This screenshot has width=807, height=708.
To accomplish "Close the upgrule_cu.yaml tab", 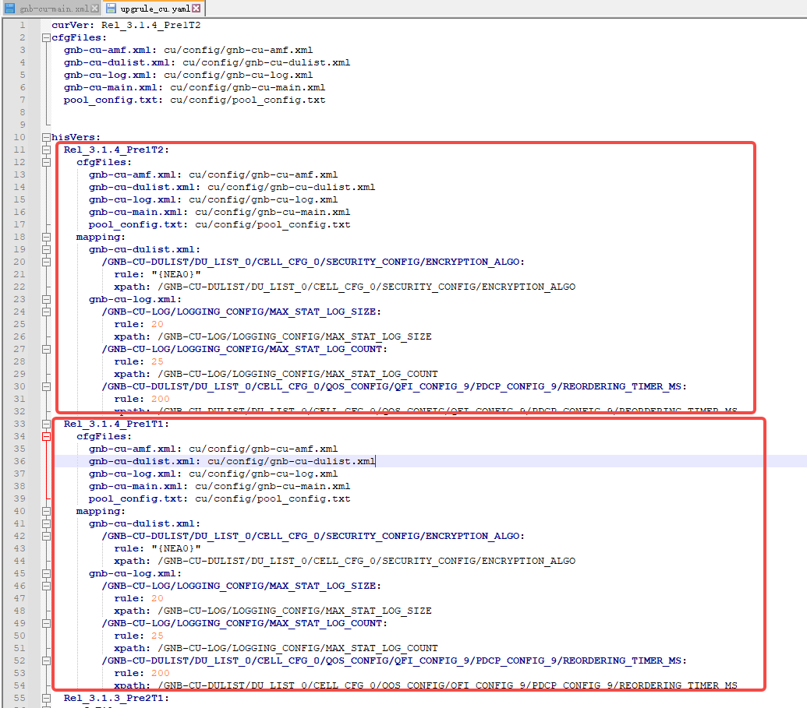I will (x=196, y=8).
